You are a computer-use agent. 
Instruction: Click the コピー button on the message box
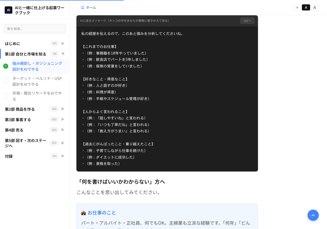click(x=247, y=20)
